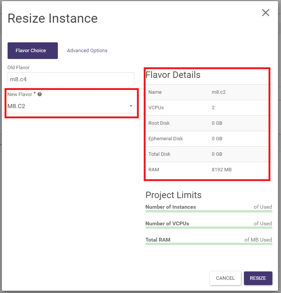Click the Old Flavor input field
Screen dimensions: 281x293
71,79
